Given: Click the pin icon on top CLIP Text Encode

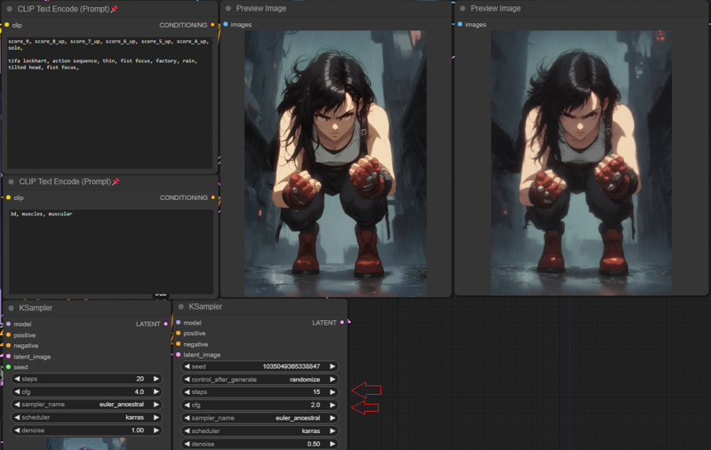Looking at the screenshot, I should (114, 9).
